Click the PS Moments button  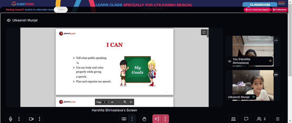click(x=279, y=10)
